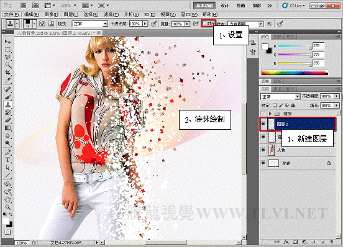The image size is (343, 247).
Task: Open the 编辑(E) menu
Action: pos(32,14)
